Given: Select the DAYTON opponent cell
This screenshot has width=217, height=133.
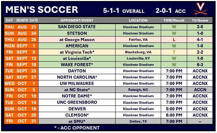Looking at the screenshot, I should pyautogui.click(x=77, y=71).
